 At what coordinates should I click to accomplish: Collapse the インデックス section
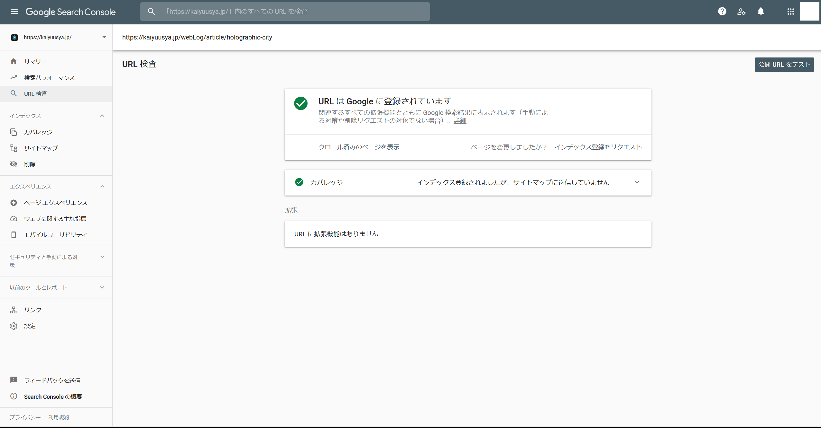tap(102, 116)
